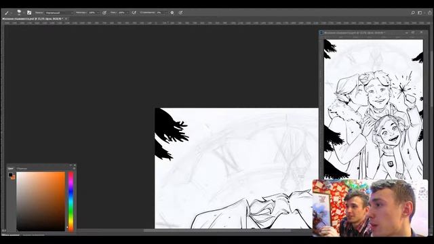Screen dimensions: 434x244
Task: Click the opacity percentage field
Action: point(92,13)
